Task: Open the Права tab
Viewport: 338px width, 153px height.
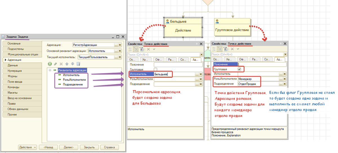Action: click(x=22, y=104)
